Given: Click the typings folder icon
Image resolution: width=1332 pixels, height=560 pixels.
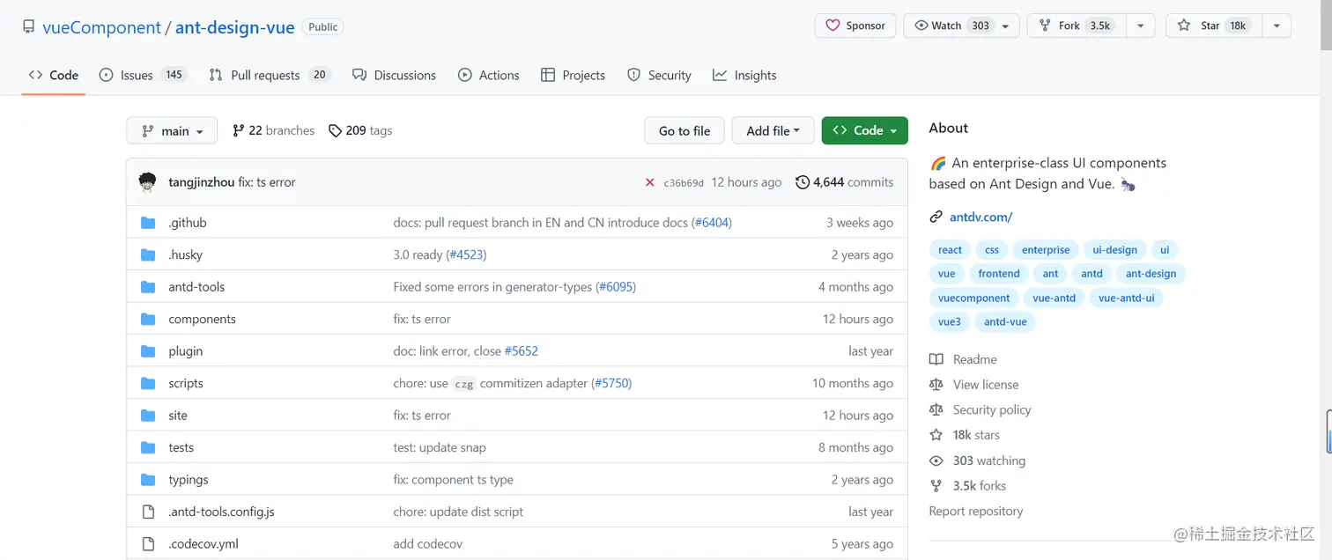Looking at the screenshot, I should [x=148, y=480].
